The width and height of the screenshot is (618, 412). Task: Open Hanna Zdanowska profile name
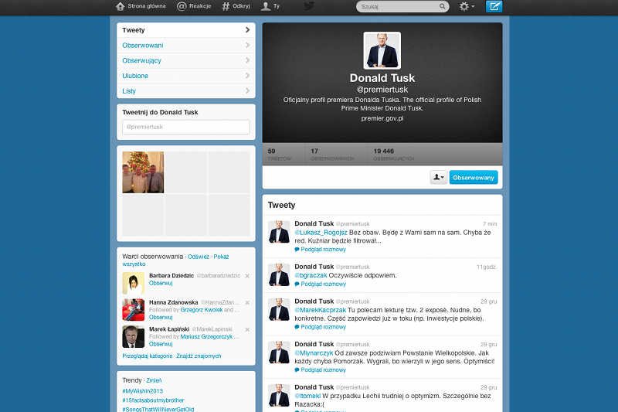point(173,302)
